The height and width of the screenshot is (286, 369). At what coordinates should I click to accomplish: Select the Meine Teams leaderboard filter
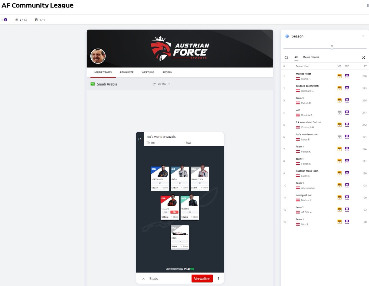(x=311, y=57)
